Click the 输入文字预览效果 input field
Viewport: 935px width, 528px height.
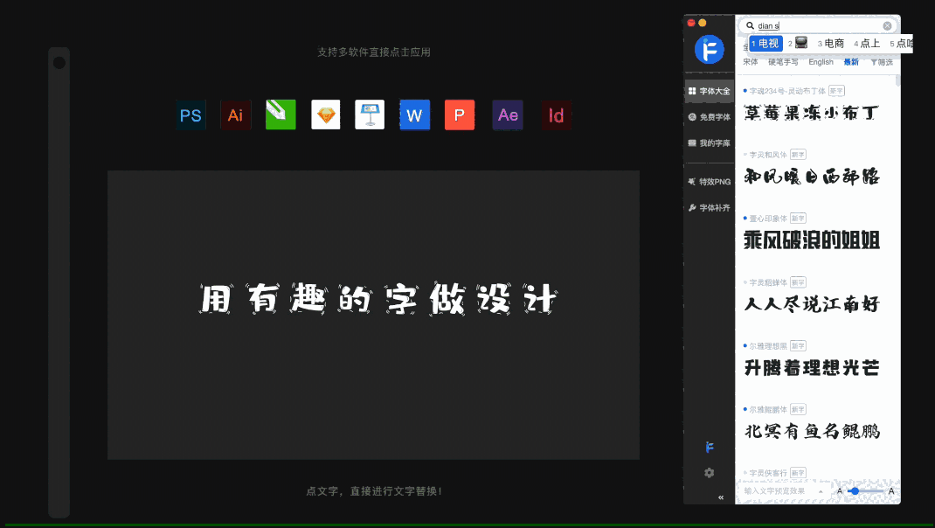click(x=773, y=491)
